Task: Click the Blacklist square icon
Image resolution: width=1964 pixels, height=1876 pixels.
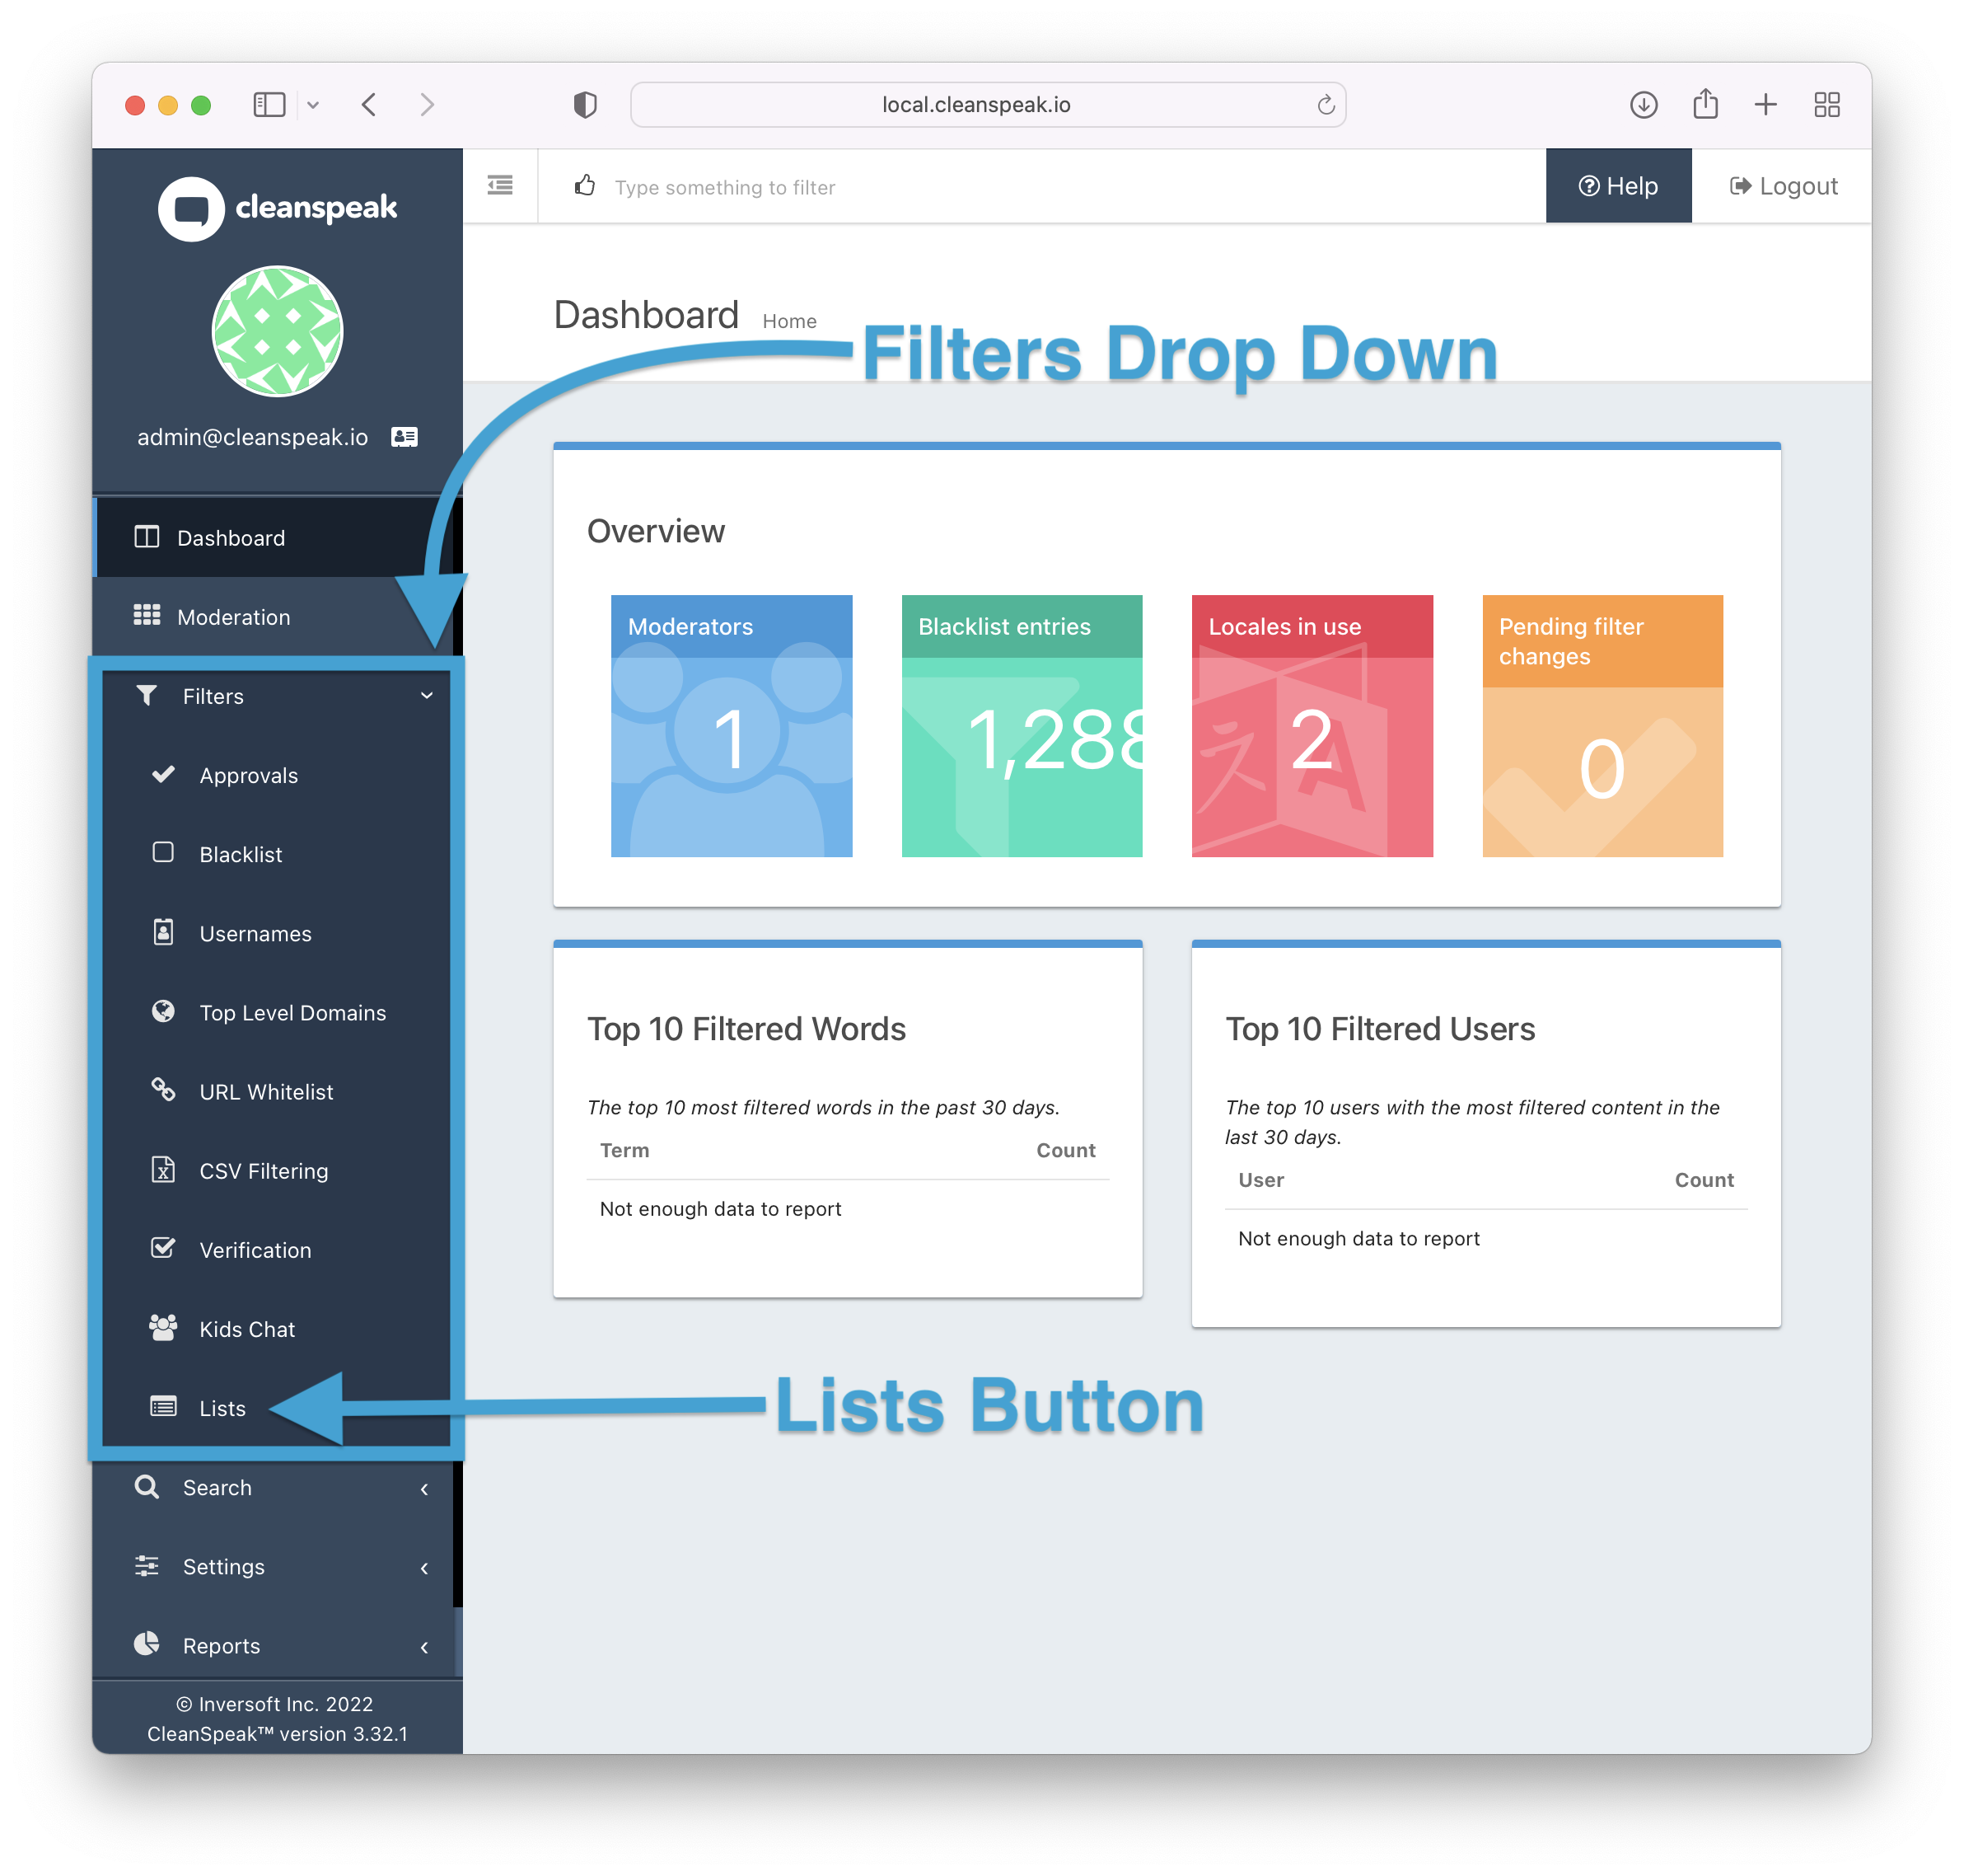Action: pyautogui.click(x=163, y=852)
